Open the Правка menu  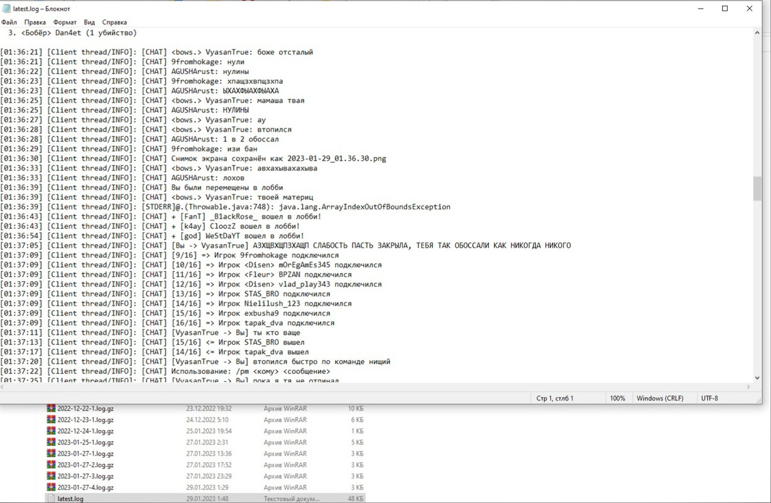[35, 22]
